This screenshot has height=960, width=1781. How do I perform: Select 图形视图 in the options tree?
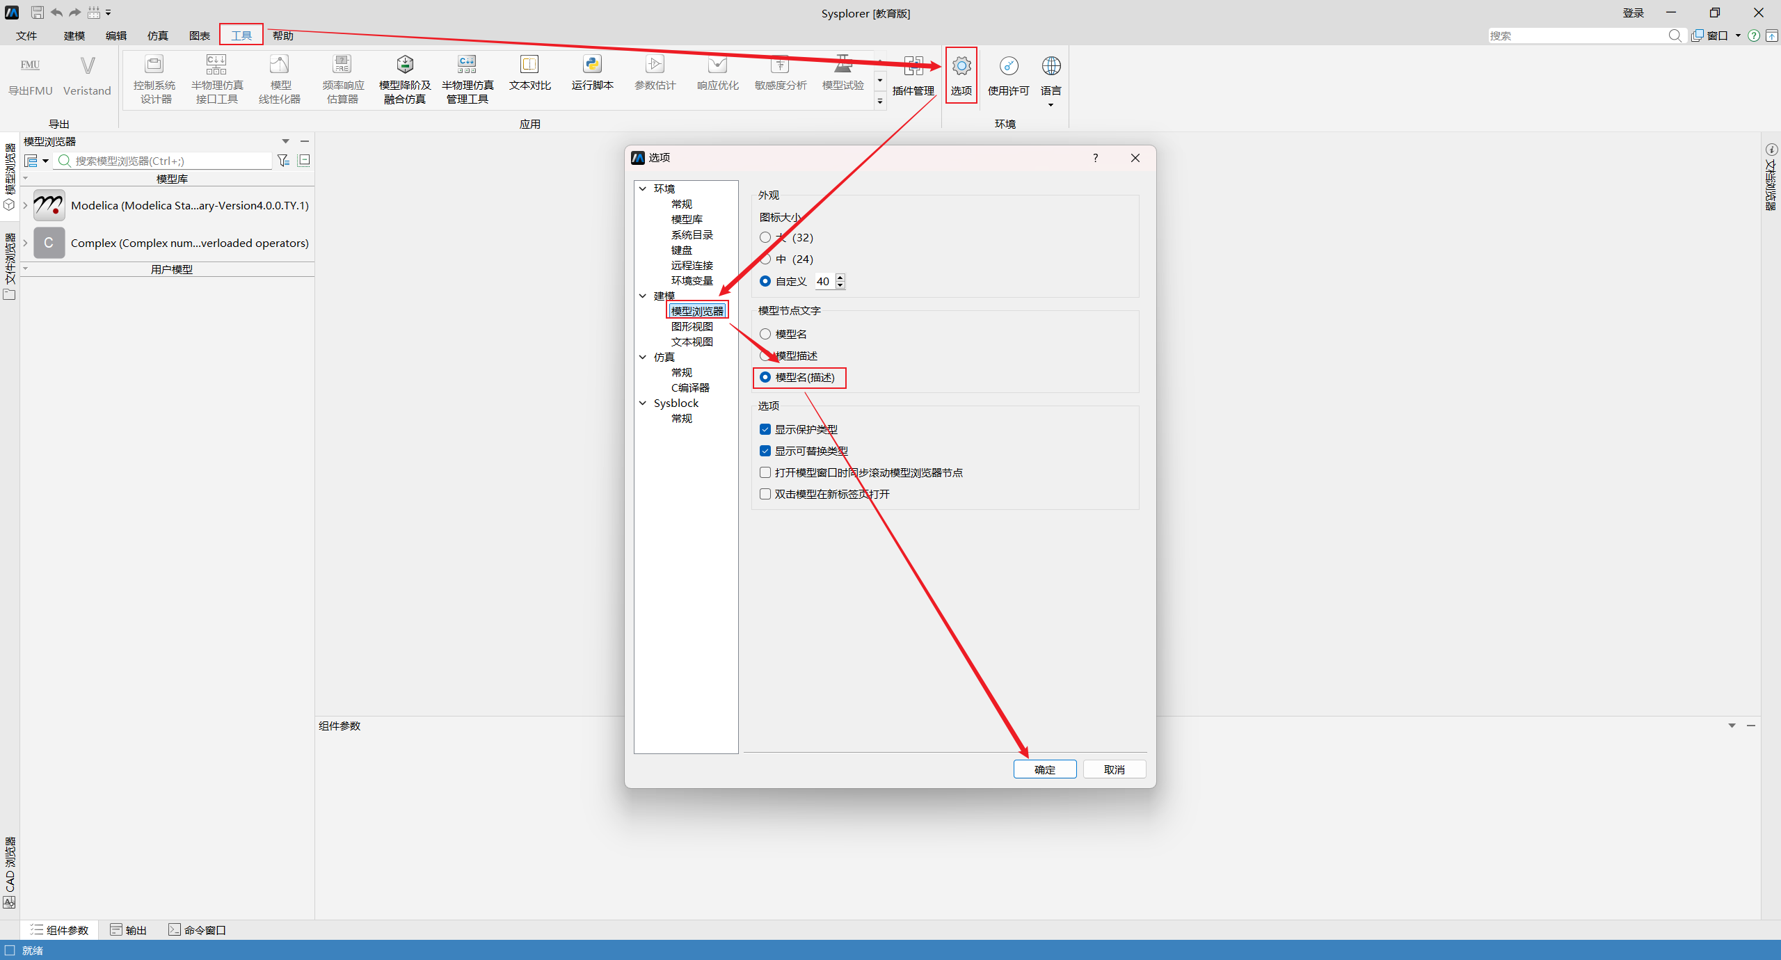(x=692, y=326)
